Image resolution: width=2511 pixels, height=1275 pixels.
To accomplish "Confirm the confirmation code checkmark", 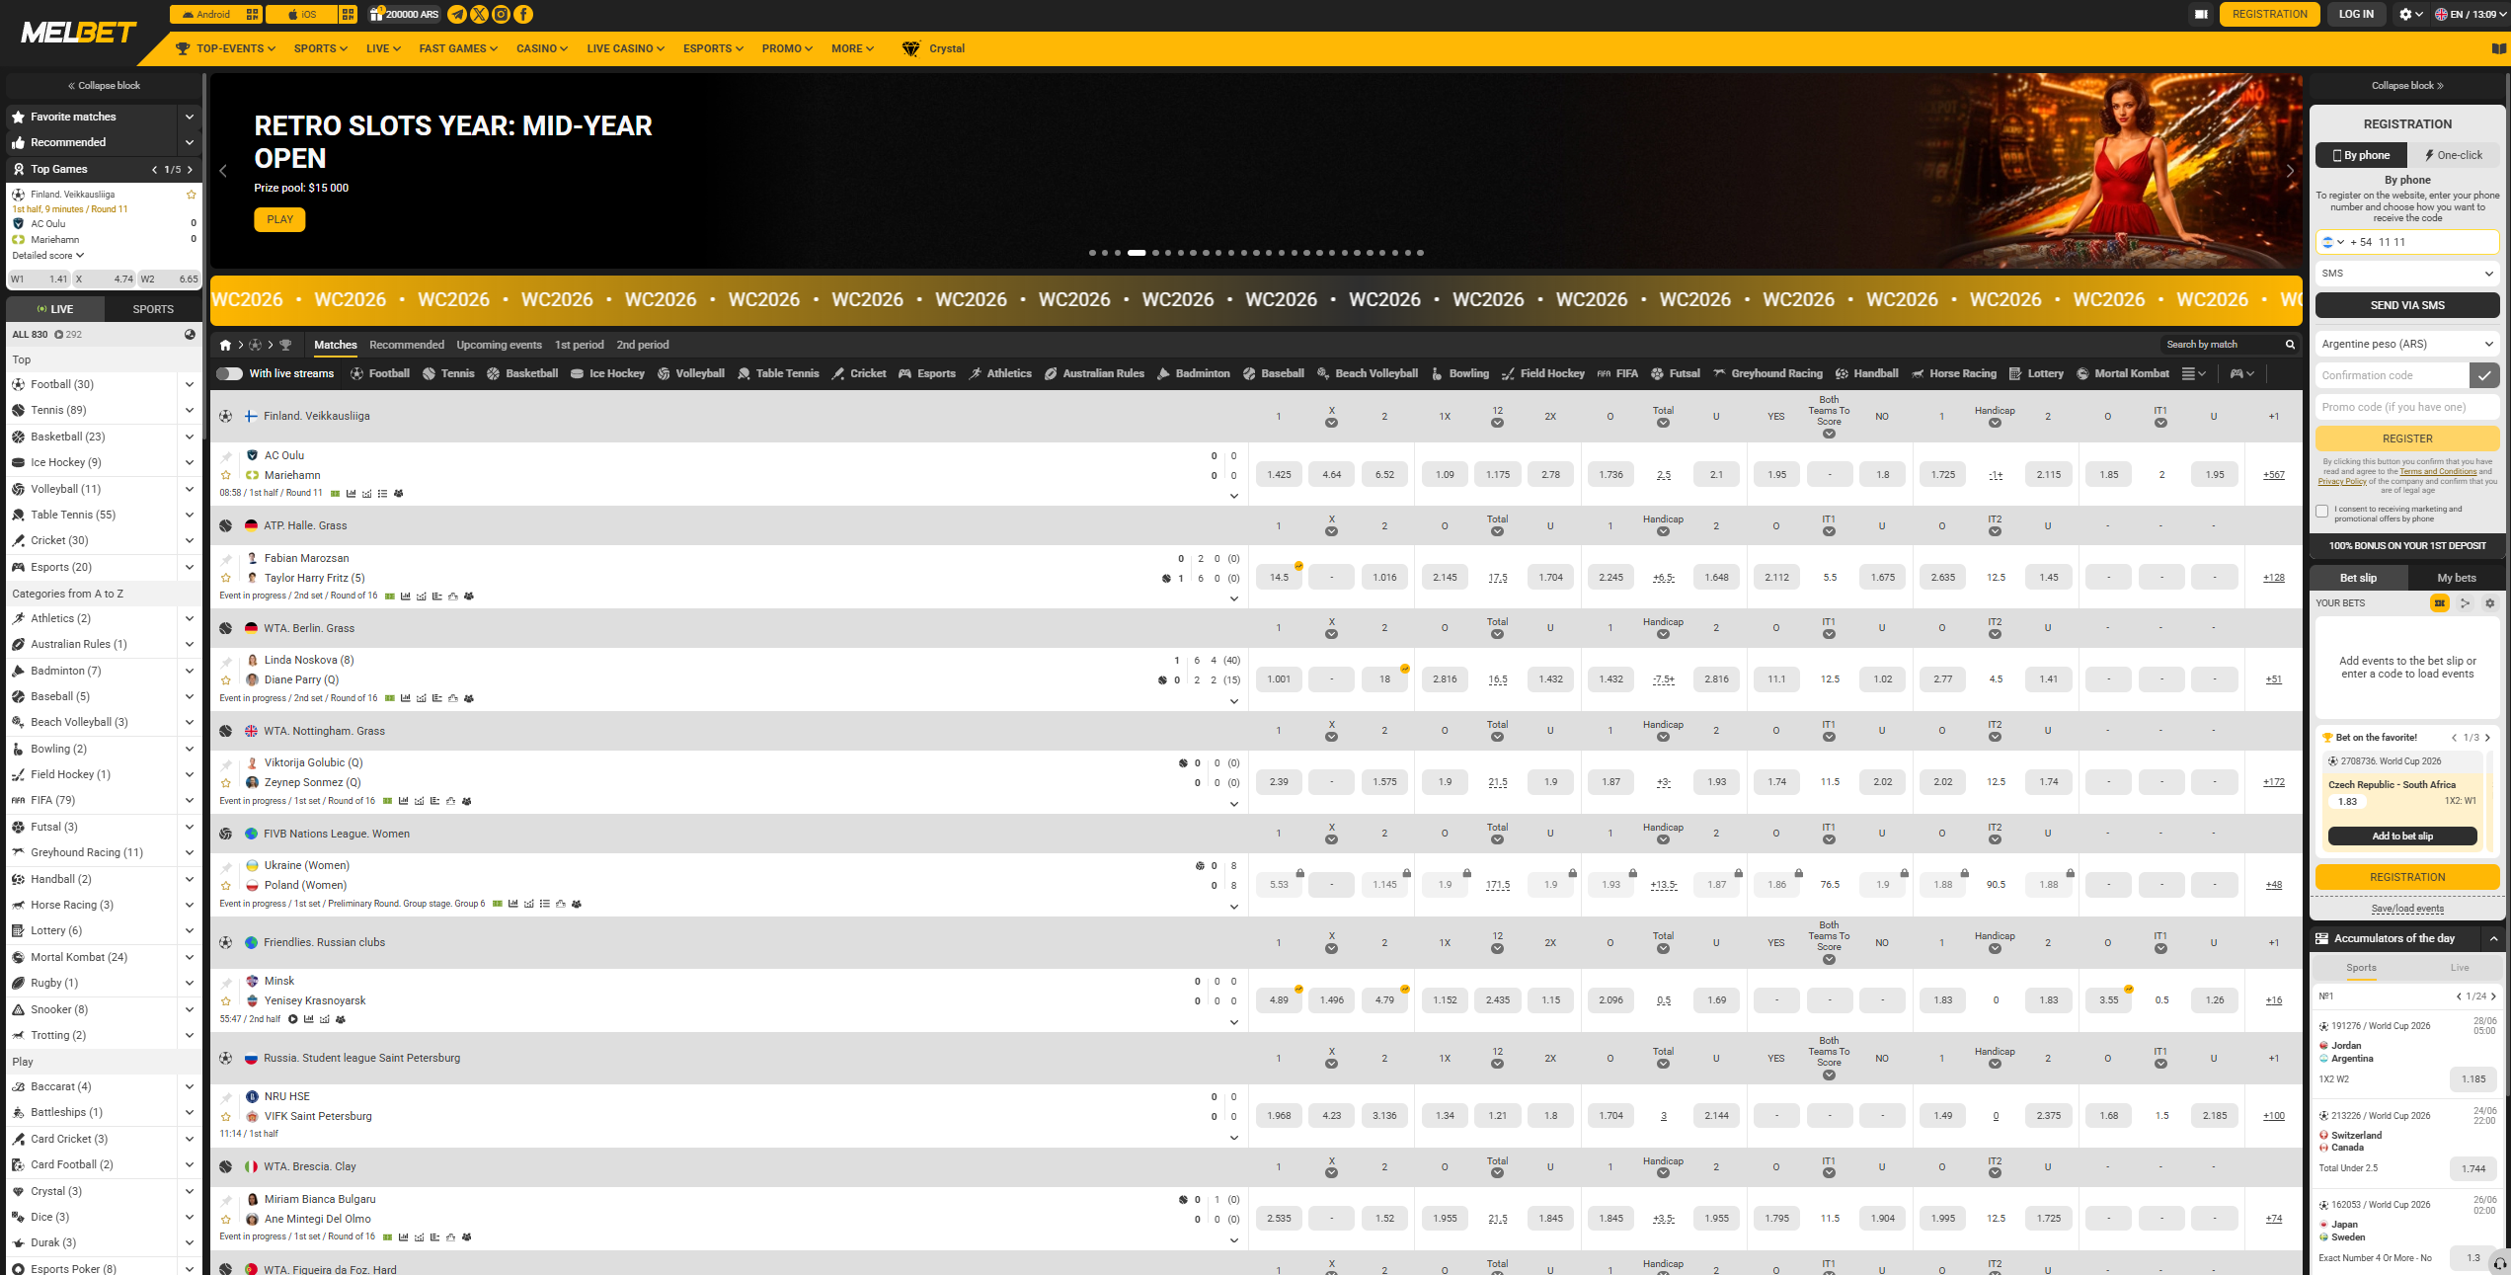I will 2484,375.
